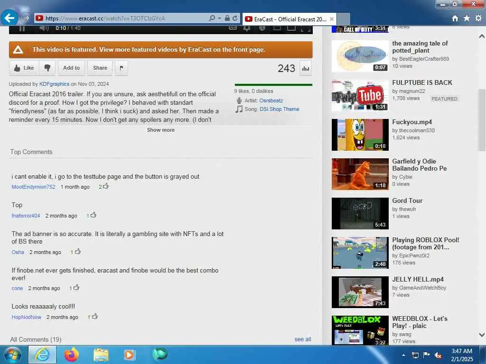This screenshot has height=364, width=486.
Task: Click Internet Explorer on the taskbar
Action: pyautogui.click(x=42, y=355)
